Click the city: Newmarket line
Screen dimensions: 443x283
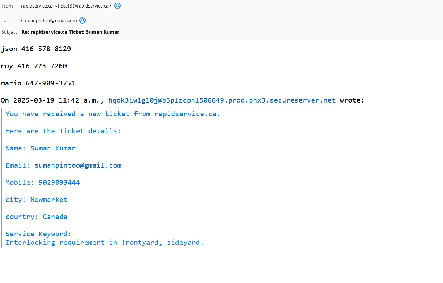(36, 200)
